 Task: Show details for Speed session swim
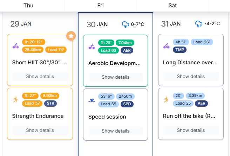[x=116, y=131]
